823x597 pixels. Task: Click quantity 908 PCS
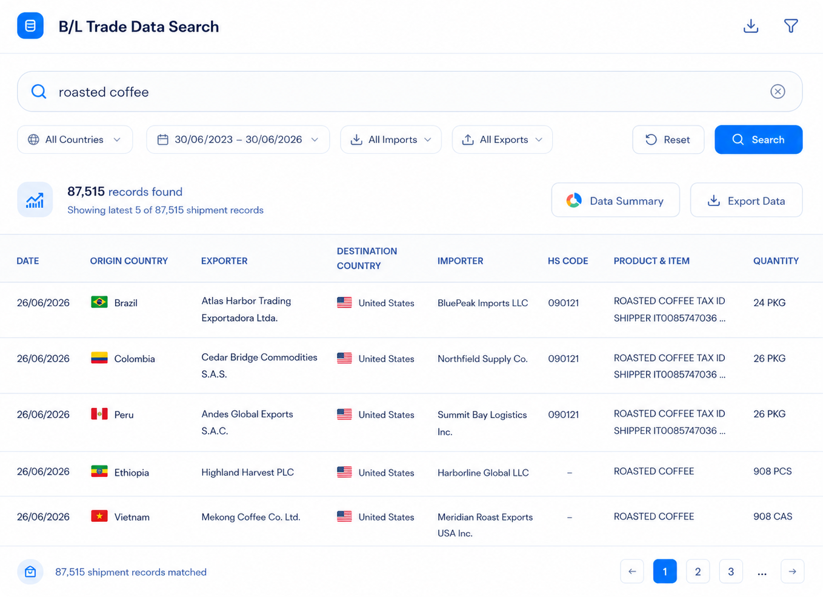pos(772,471)
